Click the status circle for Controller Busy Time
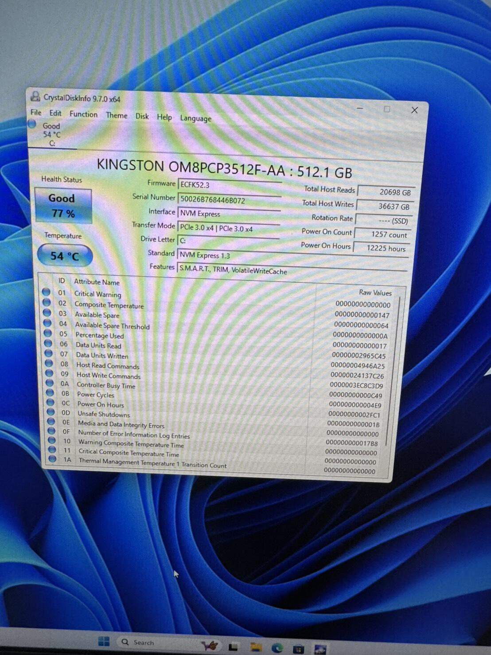This screenshot has height=655, width=491. (x=50, y=383)
